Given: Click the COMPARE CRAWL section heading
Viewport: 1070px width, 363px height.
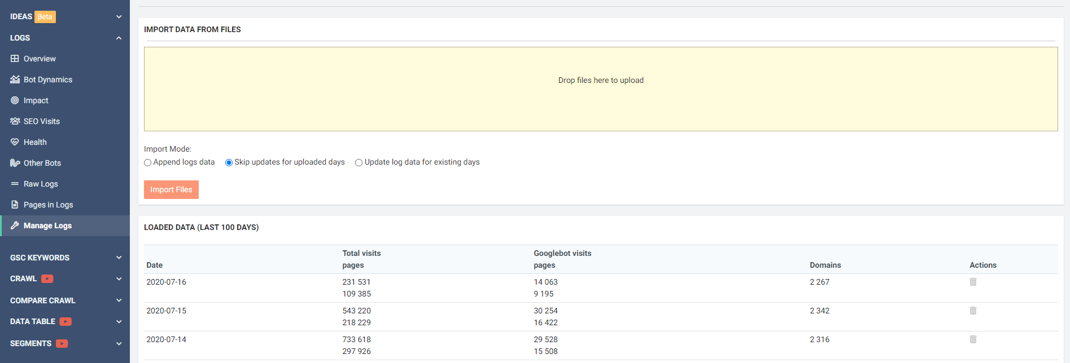Looking at the screenshot, I should click(42, 300).
